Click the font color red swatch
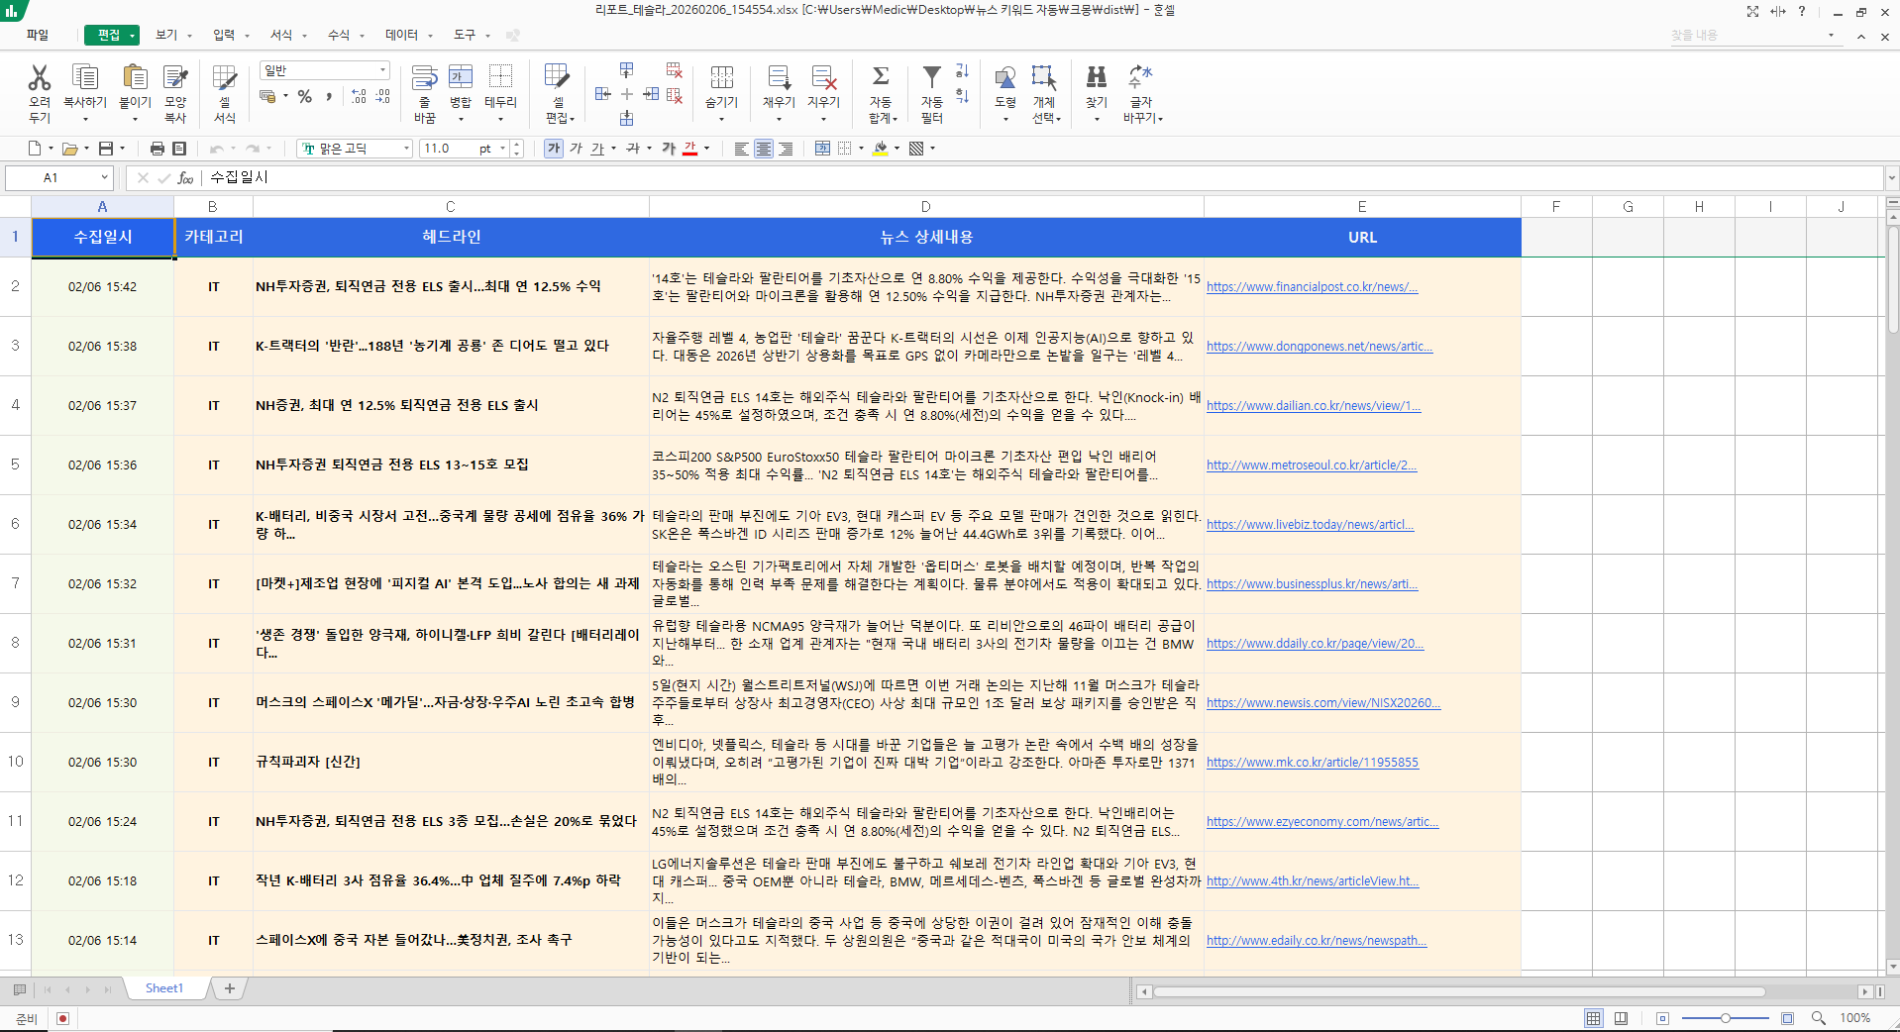 point(690,149)
